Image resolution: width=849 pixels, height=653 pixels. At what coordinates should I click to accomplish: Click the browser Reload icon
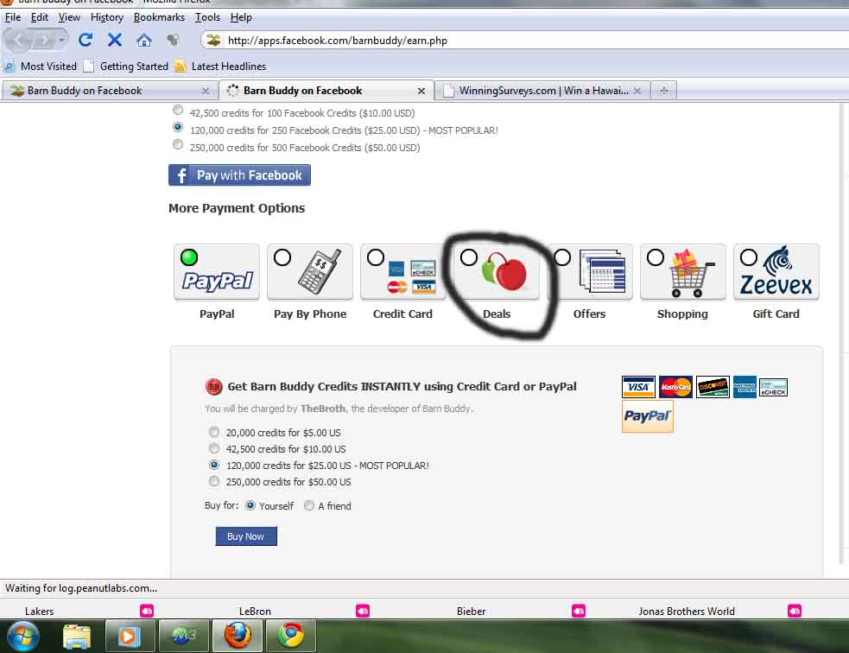coord(85,40)
